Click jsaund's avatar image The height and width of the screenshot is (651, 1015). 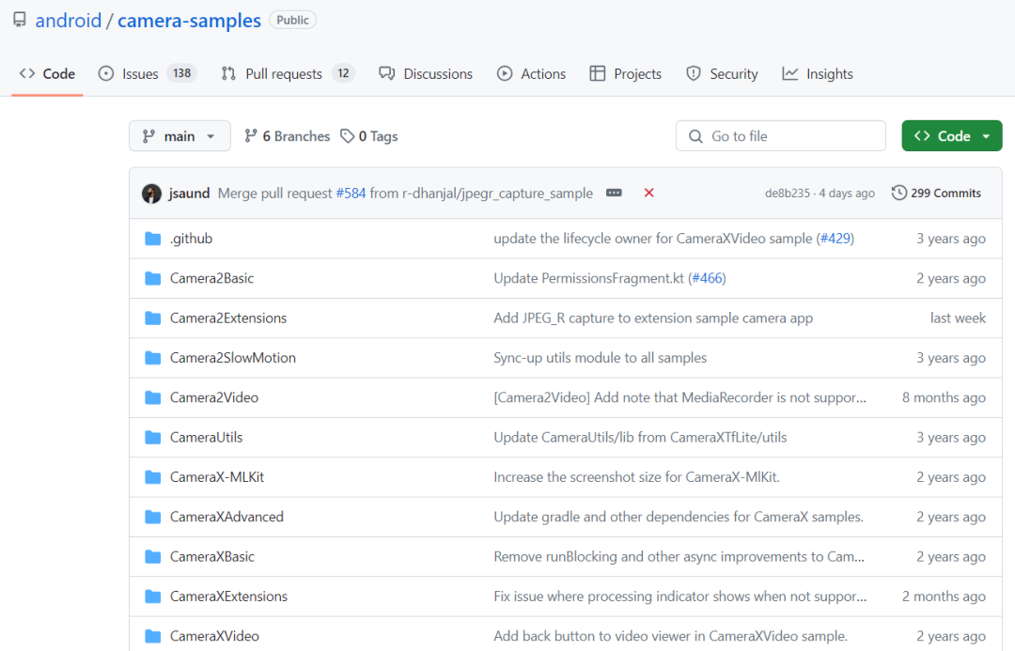click(151, 193)
